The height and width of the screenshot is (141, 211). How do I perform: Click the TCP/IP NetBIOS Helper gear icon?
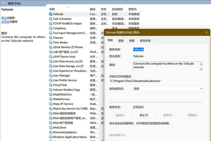50,23
